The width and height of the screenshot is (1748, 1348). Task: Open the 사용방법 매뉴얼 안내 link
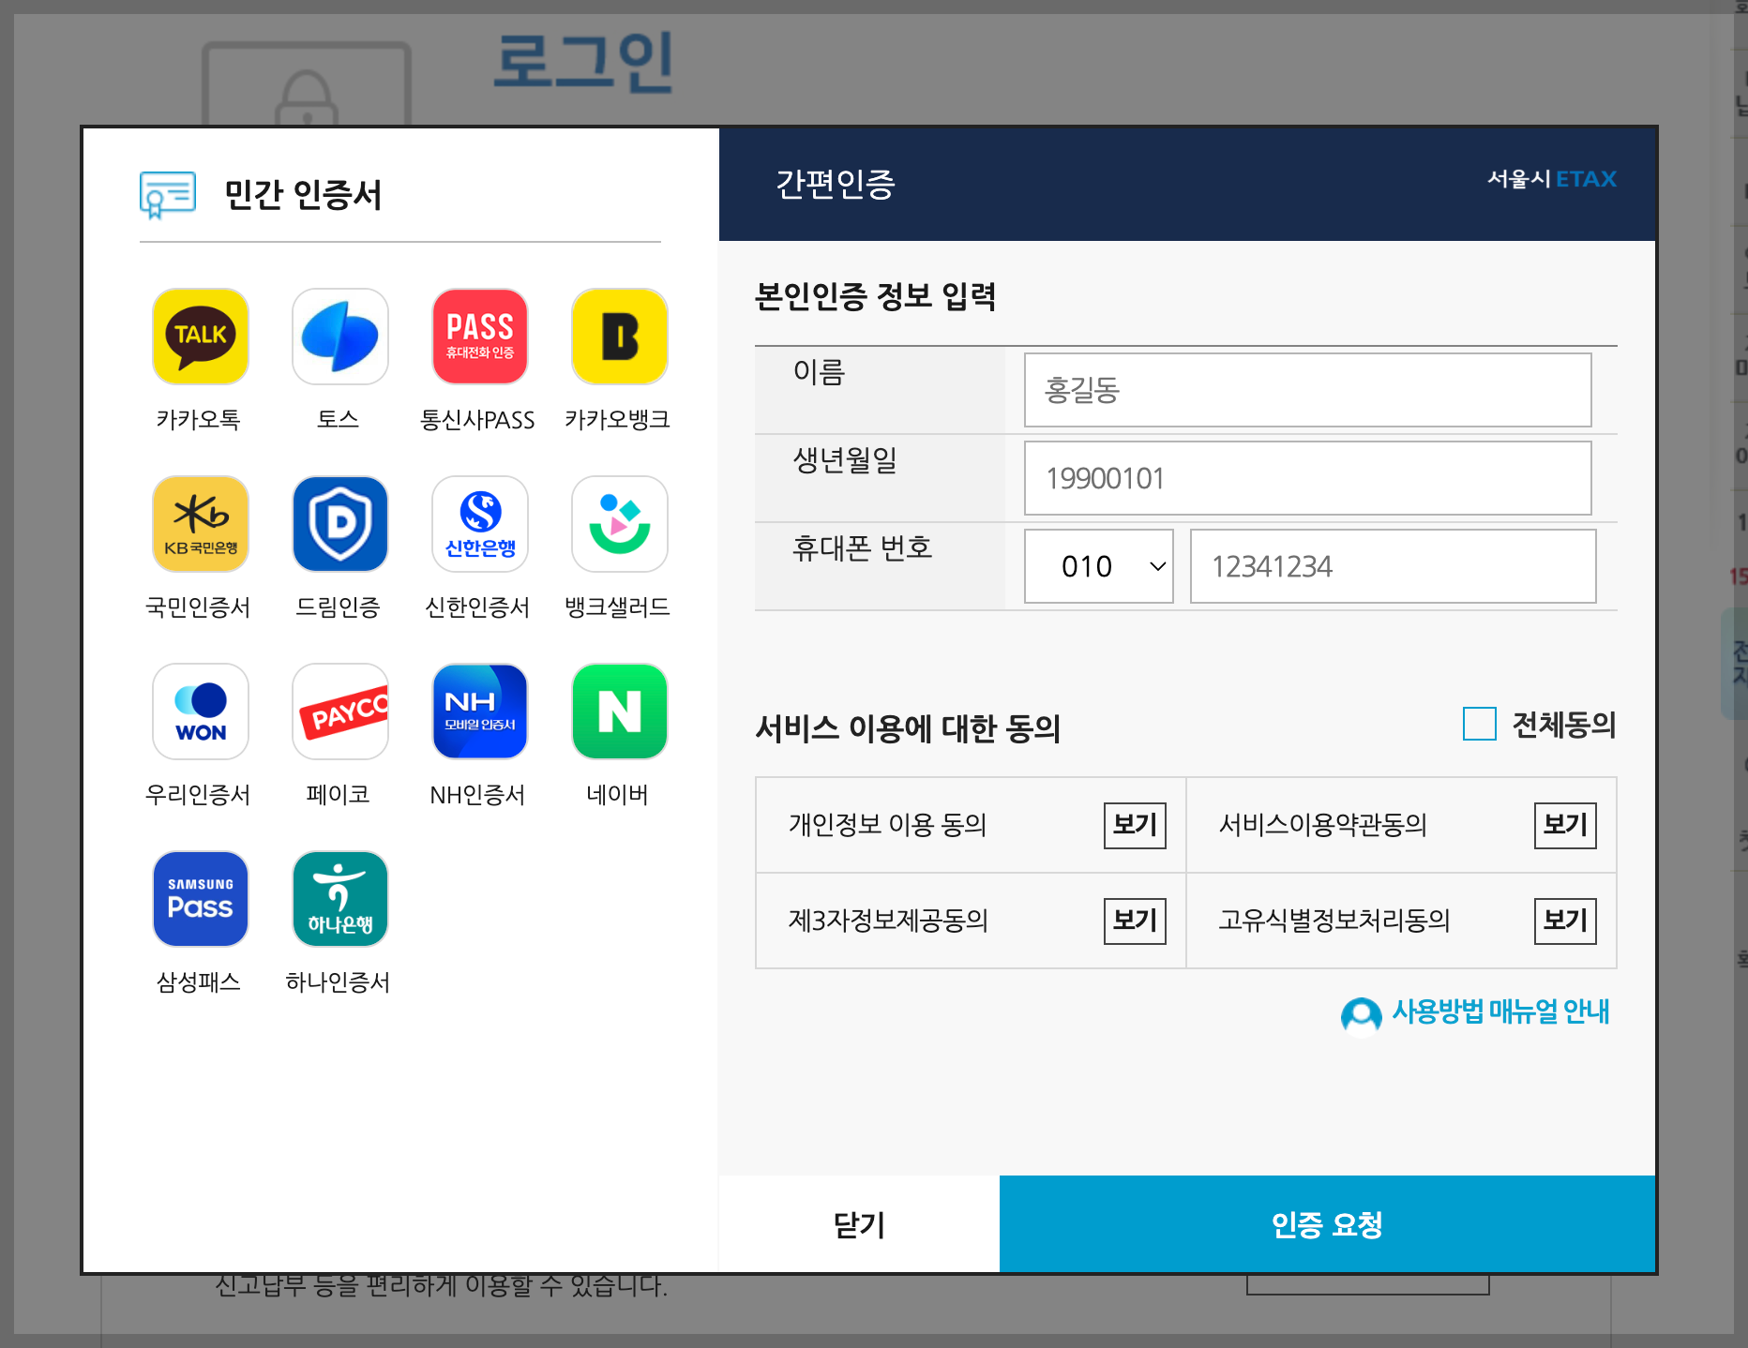(1500, 1011)
